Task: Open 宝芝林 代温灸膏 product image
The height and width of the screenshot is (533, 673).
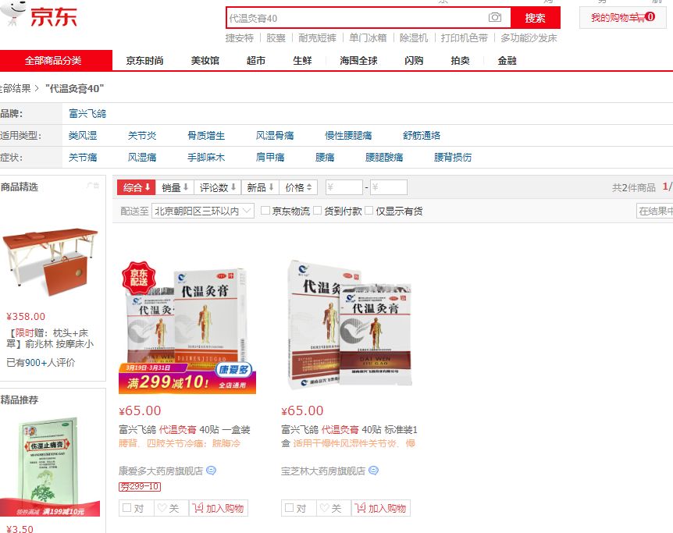Action: tap(350, 325)
